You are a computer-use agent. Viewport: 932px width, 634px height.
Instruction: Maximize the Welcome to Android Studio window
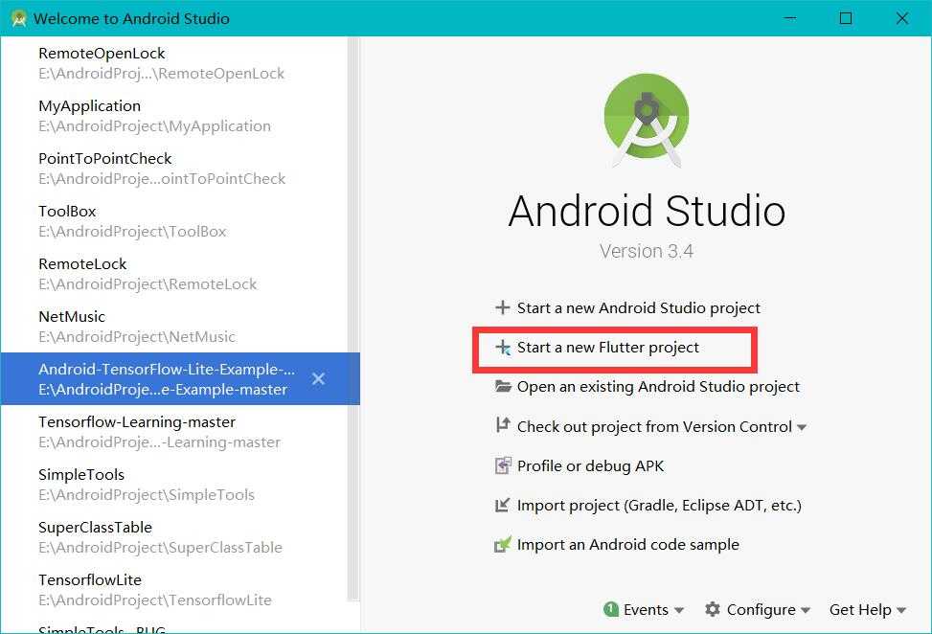click(x=846, y=18)
